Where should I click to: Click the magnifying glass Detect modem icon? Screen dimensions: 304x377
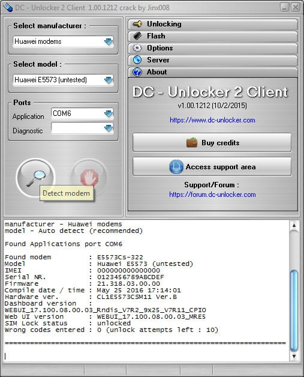(35, 178)
